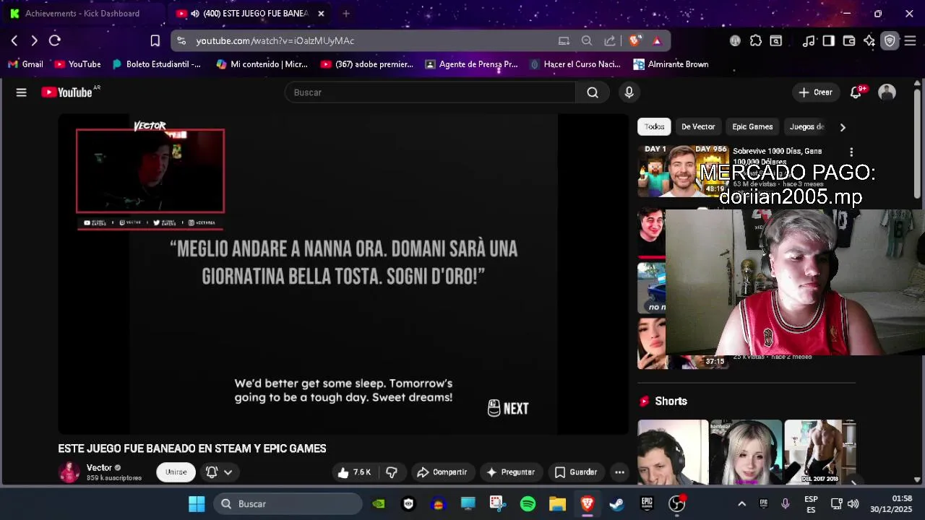Show more filter chips with right arrow
Viewport: 925px width, 520px height.
pyautogui.click(x=843, y=127)
